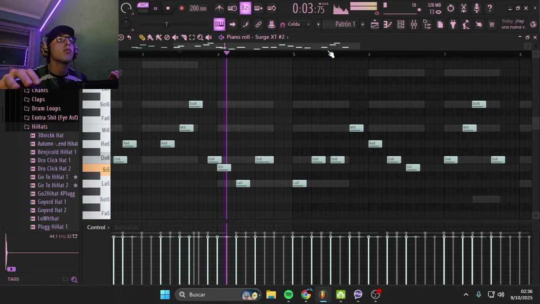This screenshot has width=540, height=304.
Task: Select the mute tool in piano roll
Action: pyautogui.click(x=175, y=37)
